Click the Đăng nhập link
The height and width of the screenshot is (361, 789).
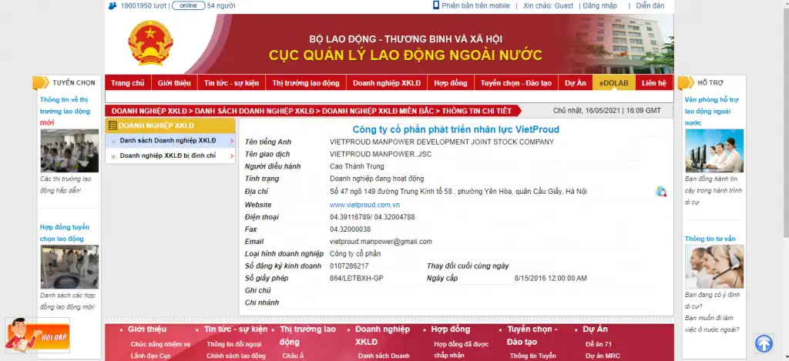[599, 5]
